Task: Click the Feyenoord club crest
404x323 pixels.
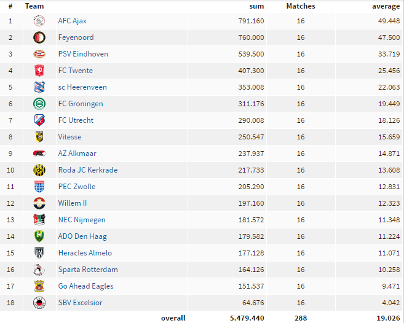Action: (x=39, y=37)
